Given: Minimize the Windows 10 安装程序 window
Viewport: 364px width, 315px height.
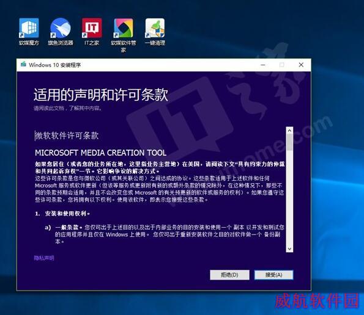Looking at the screenshot, I should [263, 65].
